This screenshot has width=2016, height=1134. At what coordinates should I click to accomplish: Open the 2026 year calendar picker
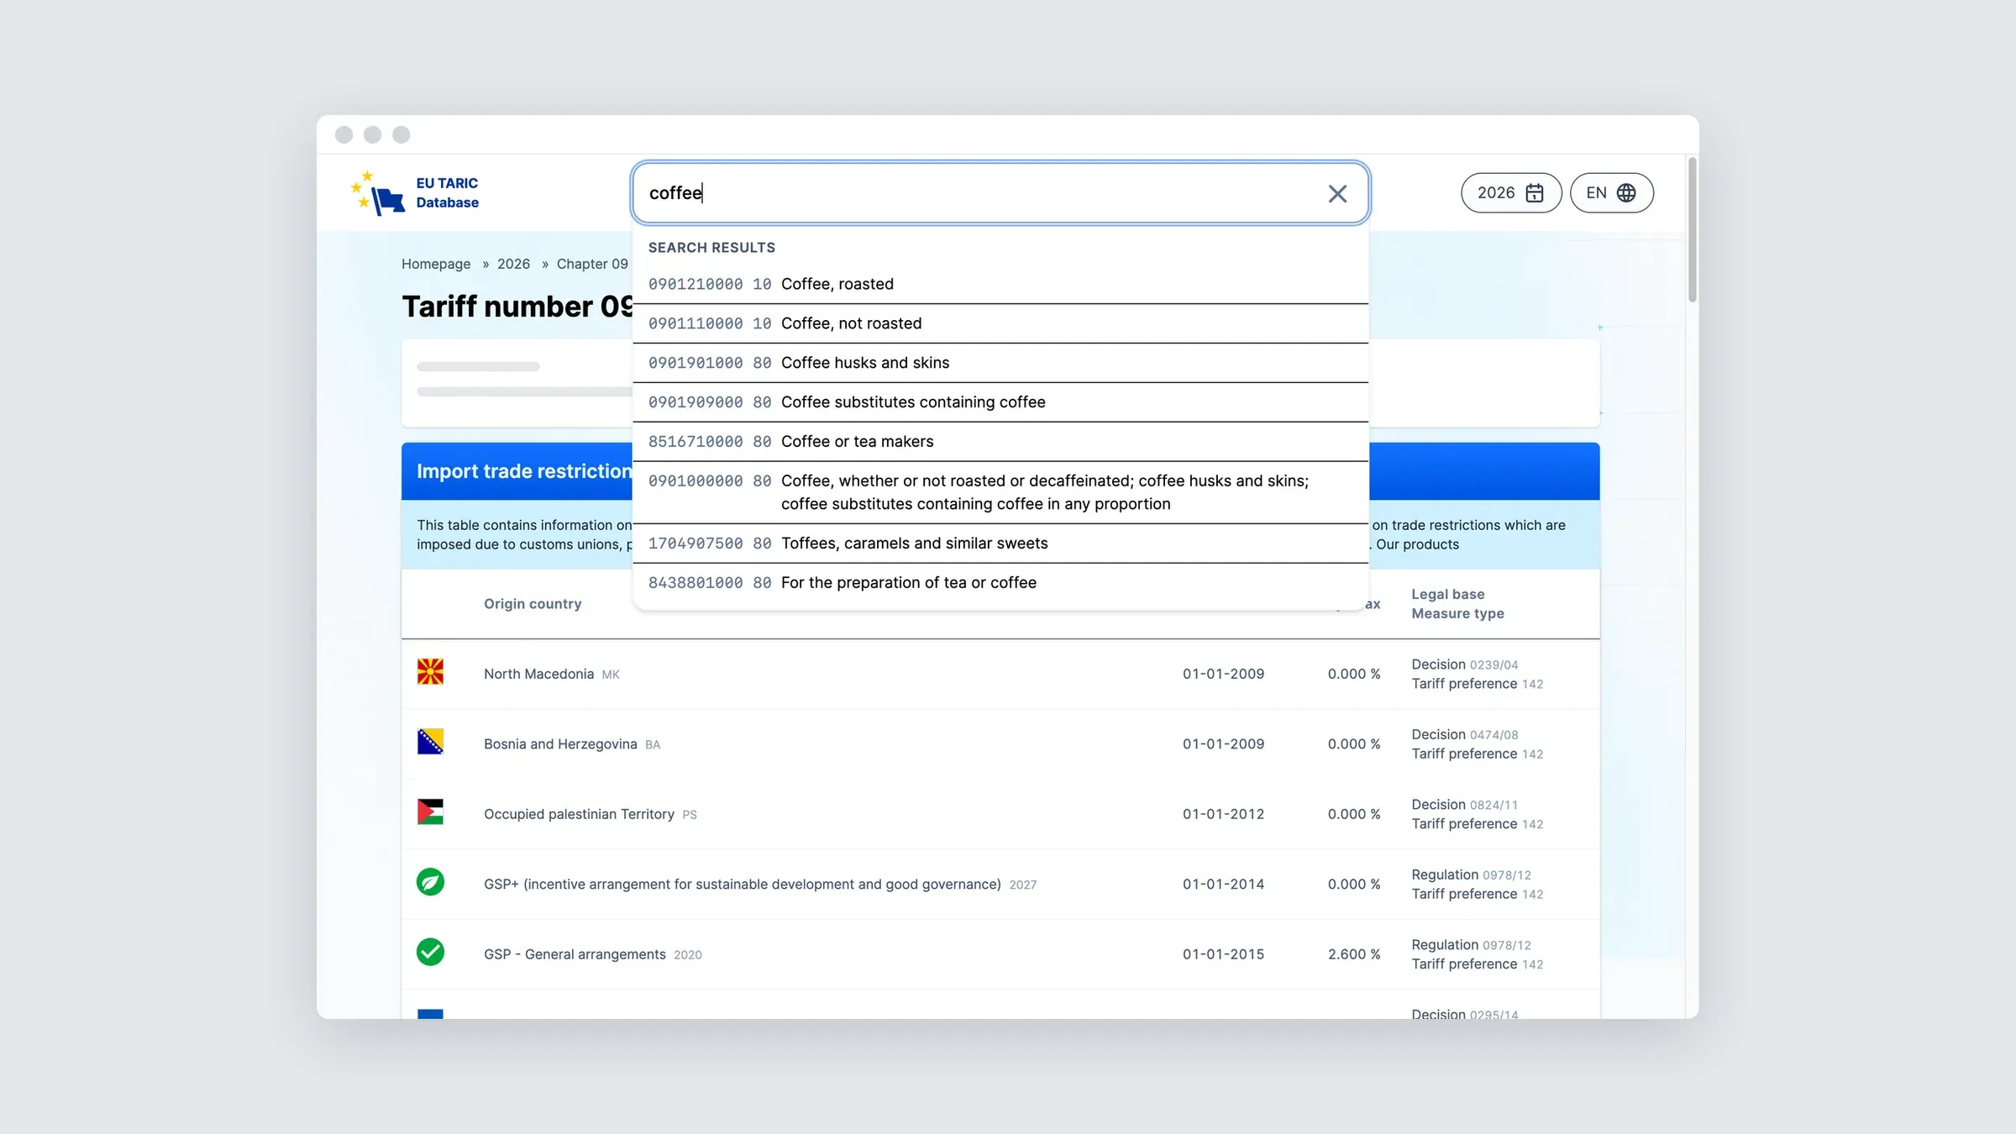[x=1510, y=193]
